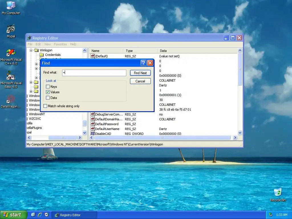Collapse the Winlogon tree node
The image size is (292, 219).
pos(31,50)
